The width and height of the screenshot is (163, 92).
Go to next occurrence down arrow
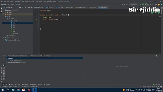4,62
